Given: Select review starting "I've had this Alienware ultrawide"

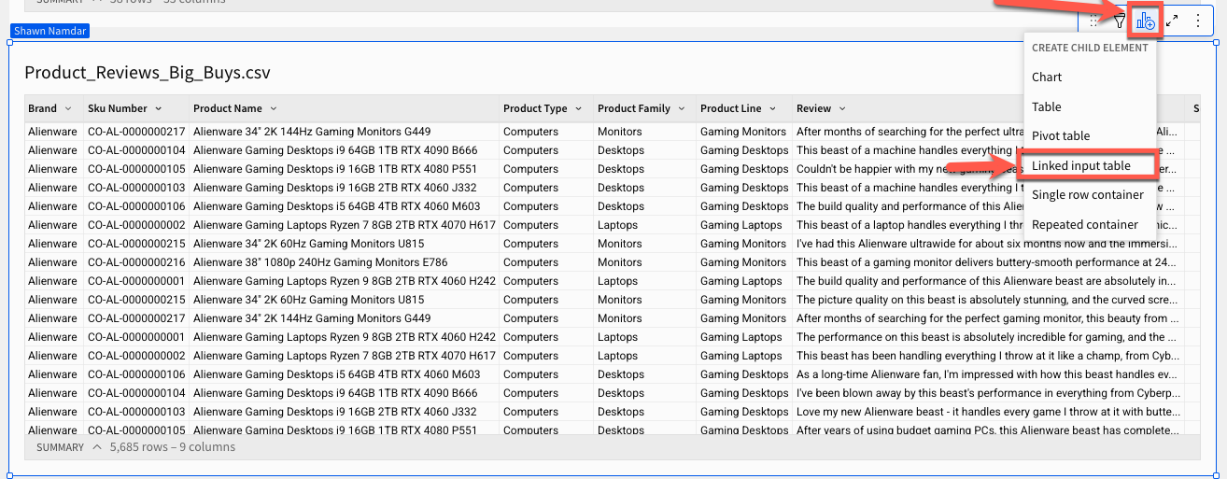Looking at the screenshot, I should click(988, 244).
